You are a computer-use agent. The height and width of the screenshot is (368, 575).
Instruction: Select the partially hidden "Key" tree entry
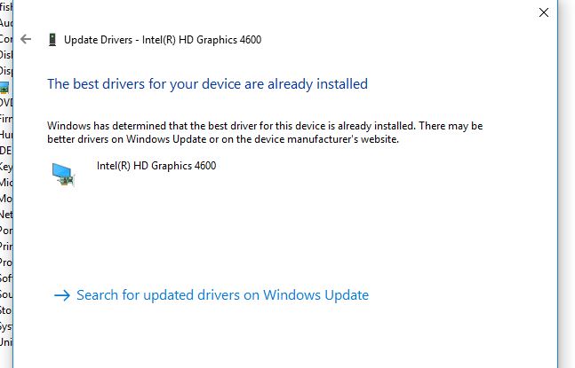coord(5,167)
